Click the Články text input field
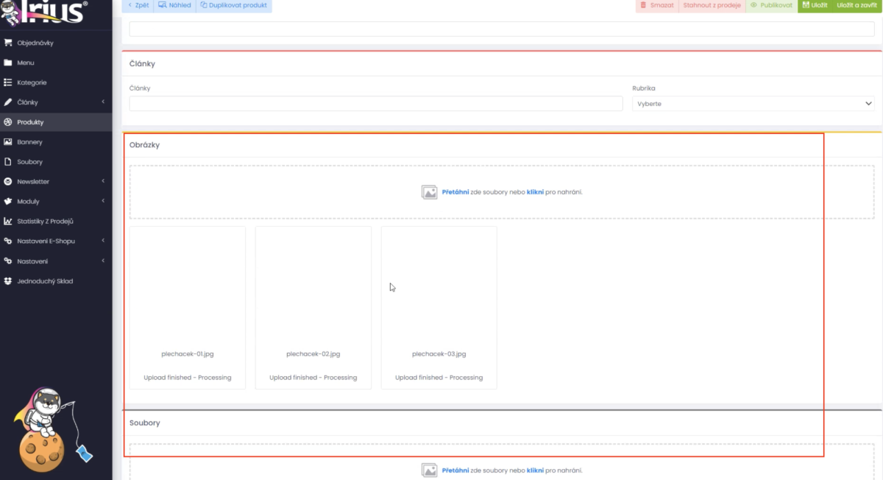Image resolution: width=883 pixels, height=480 pixels. 376,104
